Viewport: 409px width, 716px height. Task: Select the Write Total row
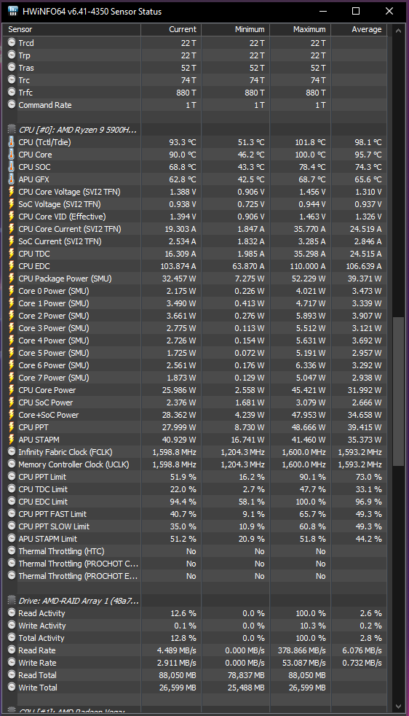tap(195, 688)
